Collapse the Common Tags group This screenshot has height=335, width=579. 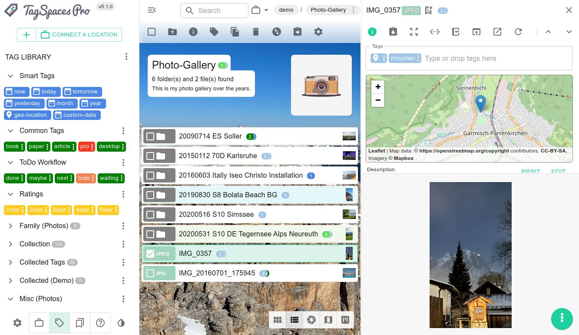pyautogui.click(x=10, y=131)
